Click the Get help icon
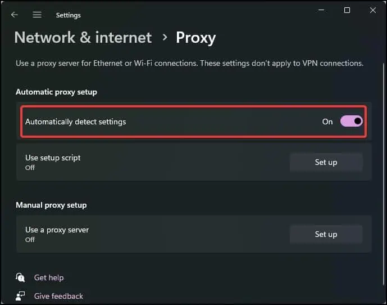The width and height of the screenshot is (387, 305). pos(21,277)
